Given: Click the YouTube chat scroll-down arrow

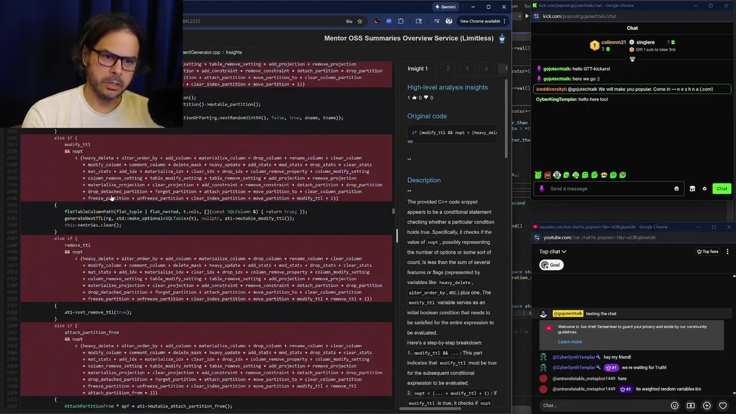Looking at the screenshot, I should [734, 393].
